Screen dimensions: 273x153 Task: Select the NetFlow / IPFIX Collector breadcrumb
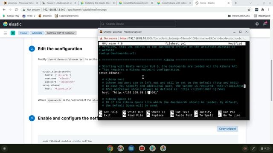pyautogui.click(x=61, y=33)
